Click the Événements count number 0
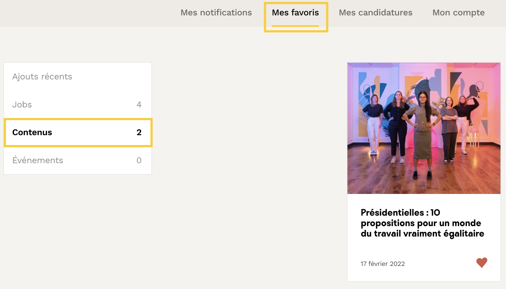 [139, 160]
